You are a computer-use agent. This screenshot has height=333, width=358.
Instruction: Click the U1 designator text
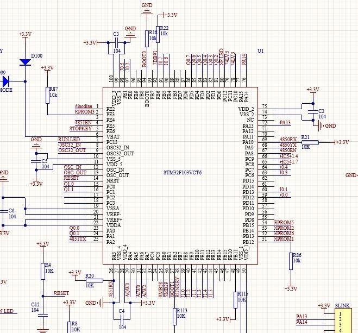pos(261,51)
